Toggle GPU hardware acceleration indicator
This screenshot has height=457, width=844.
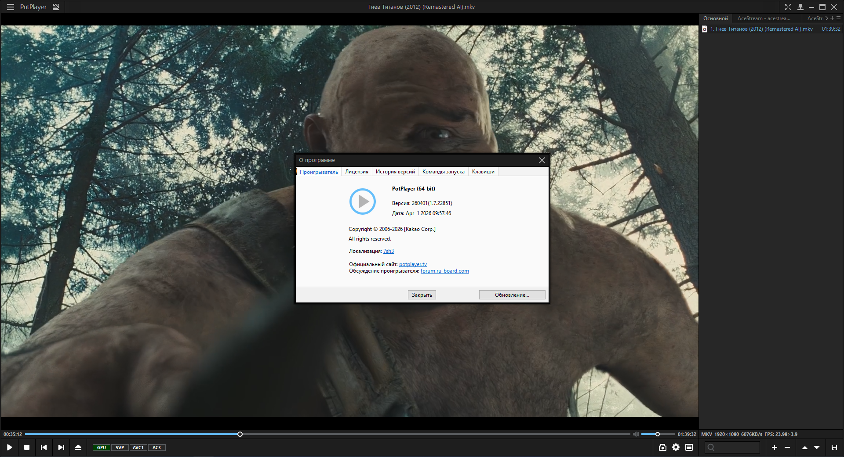[102, 448]
